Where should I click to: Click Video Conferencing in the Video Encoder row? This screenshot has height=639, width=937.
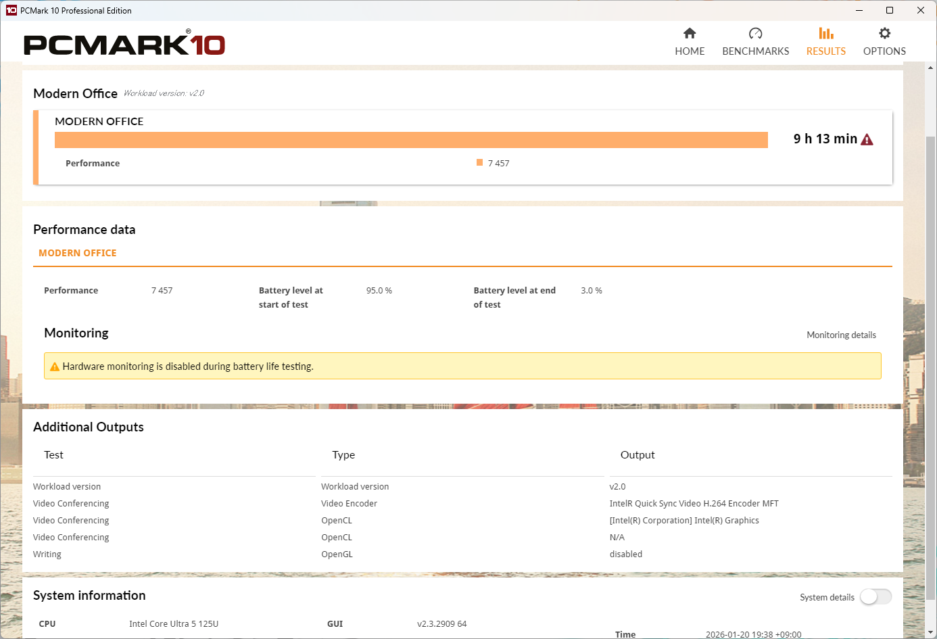tap(71, 503)
